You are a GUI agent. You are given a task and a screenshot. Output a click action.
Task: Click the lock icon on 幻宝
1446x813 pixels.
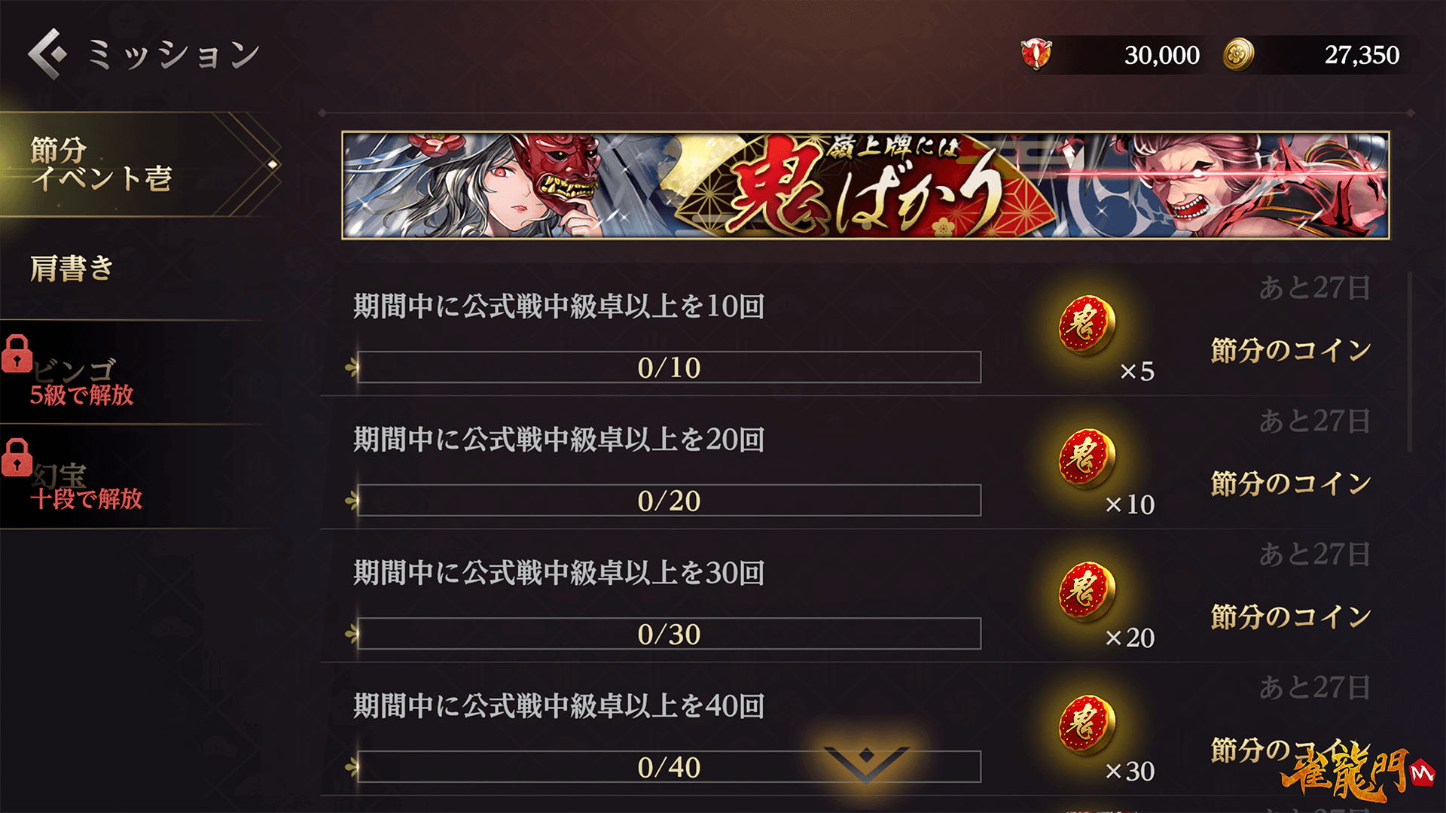(x=17, y=458)
